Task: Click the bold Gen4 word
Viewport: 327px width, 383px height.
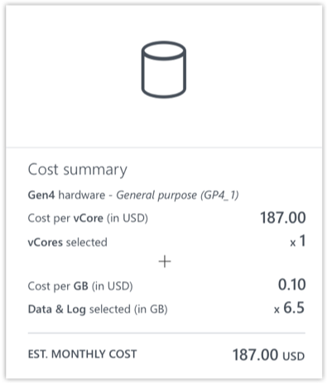Action: tap(41, 196)
